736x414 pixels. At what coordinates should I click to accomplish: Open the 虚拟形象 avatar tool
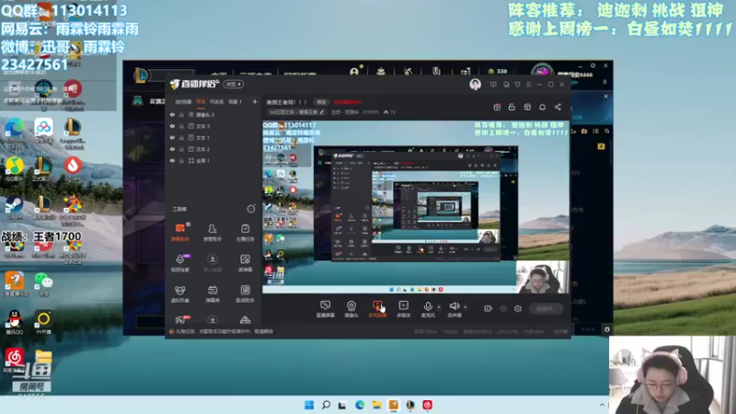click(180, 293)
